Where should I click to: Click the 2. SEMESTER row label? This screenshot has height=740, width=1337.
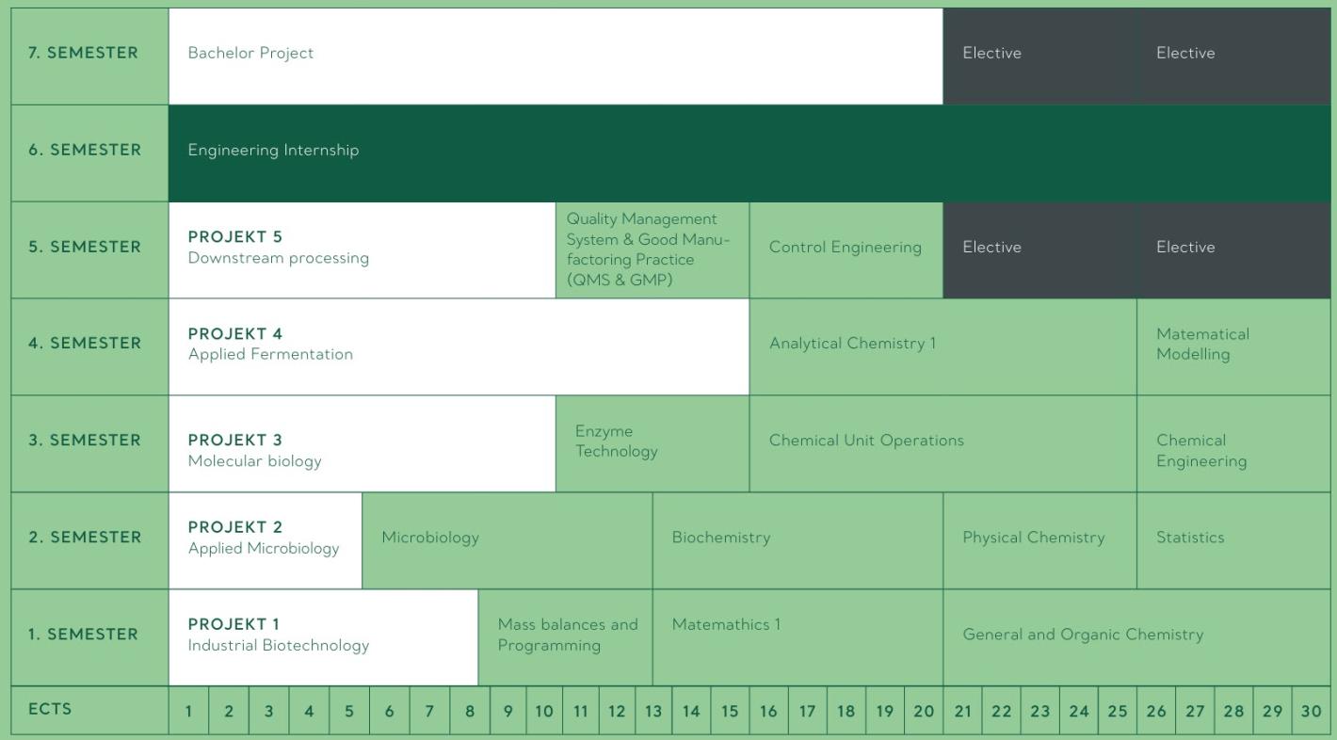point(89,540)
